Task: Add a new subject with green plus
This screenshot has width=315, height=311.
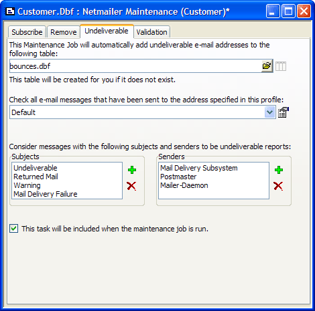Action: coord(132,170)
